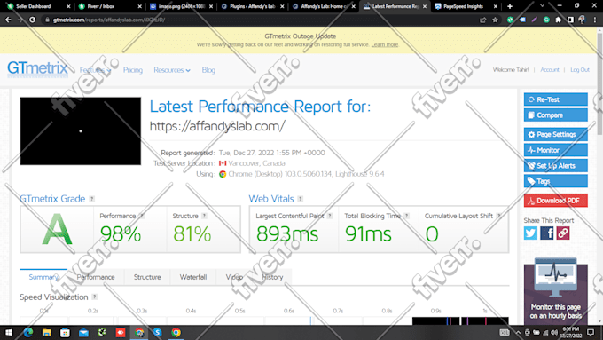
Task: Show help for Total Blocking Time
Action: tap(406, 216)
